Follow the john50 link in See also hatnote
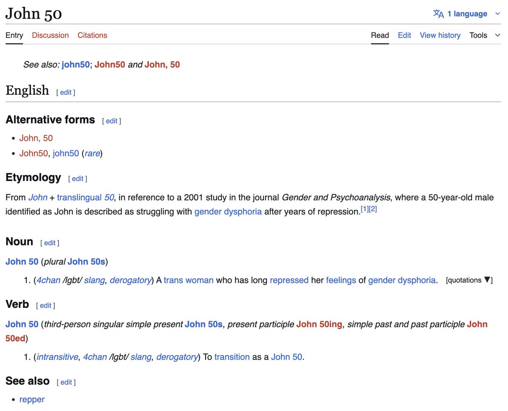The width and height of the screenshot is (508, 411). (x=76, y=65)
